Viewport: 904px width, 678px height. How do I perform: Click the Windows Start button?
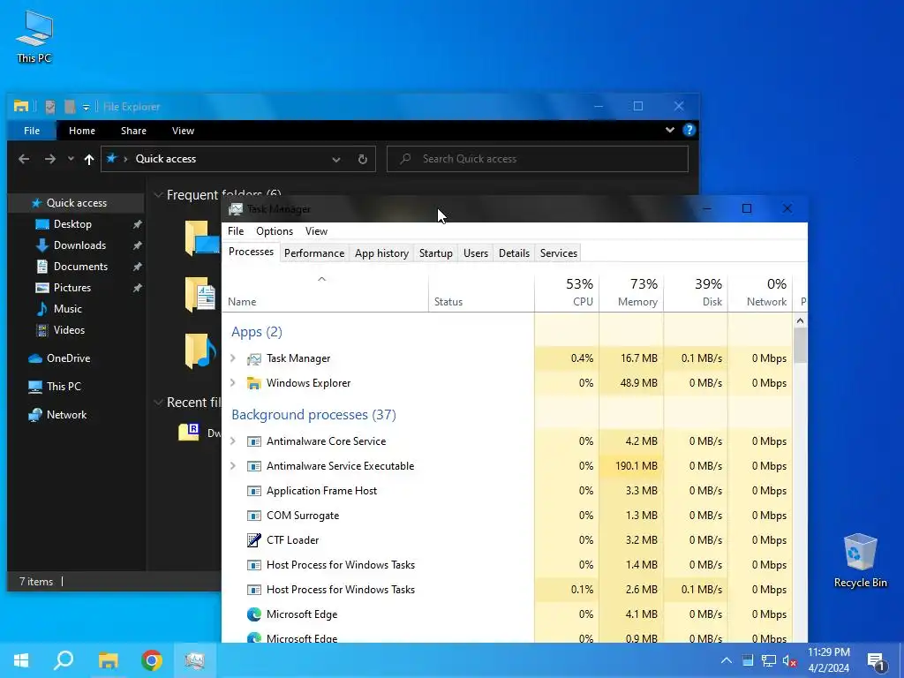[x=21, y=660]
